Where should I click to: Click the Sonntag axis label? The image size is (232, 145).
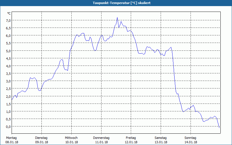pos(191,138)
